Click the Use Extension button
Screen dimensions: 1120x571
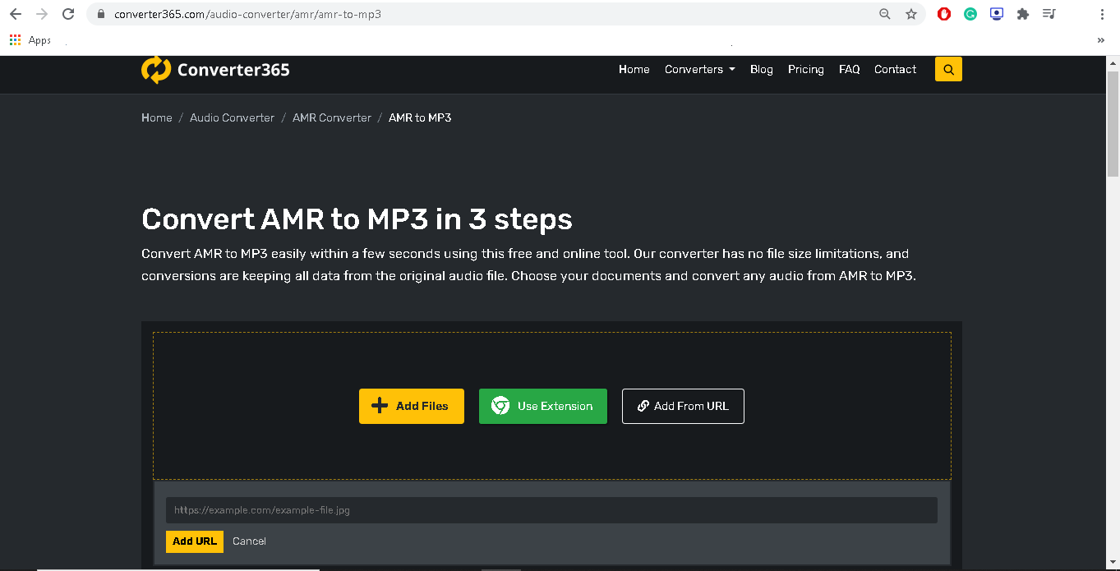[543, 406]
